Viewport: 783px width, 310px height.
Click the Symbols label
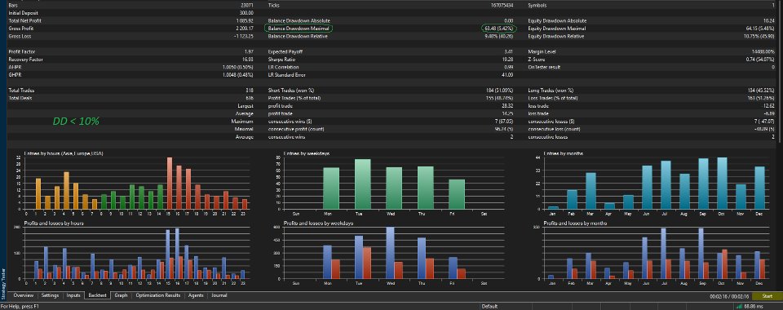point(537,6)
